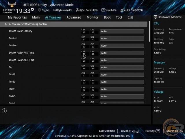The height and width of the screenshot is (139, 185).
Task: Edit the Tfaw Auto field
Action: pos(122,89)
